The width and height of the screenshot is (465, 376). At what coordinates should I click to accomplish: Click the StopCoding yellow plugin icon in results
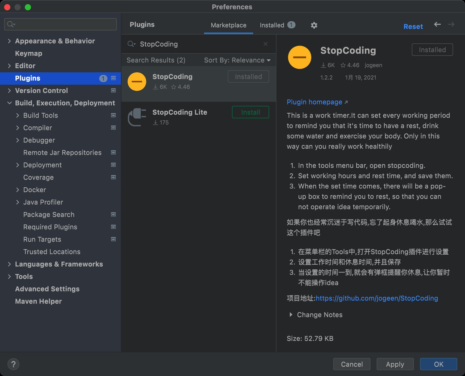(x=137, y=82)
